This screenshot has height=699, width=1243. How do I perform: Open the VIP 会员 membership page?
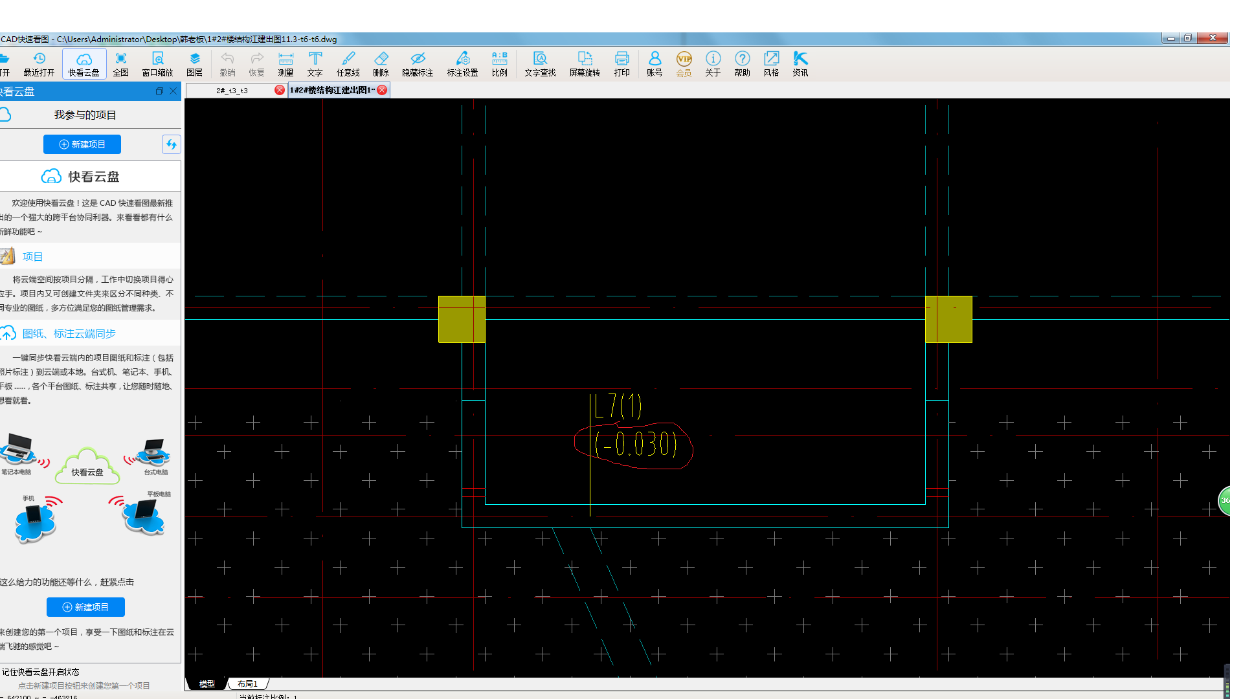684,64
